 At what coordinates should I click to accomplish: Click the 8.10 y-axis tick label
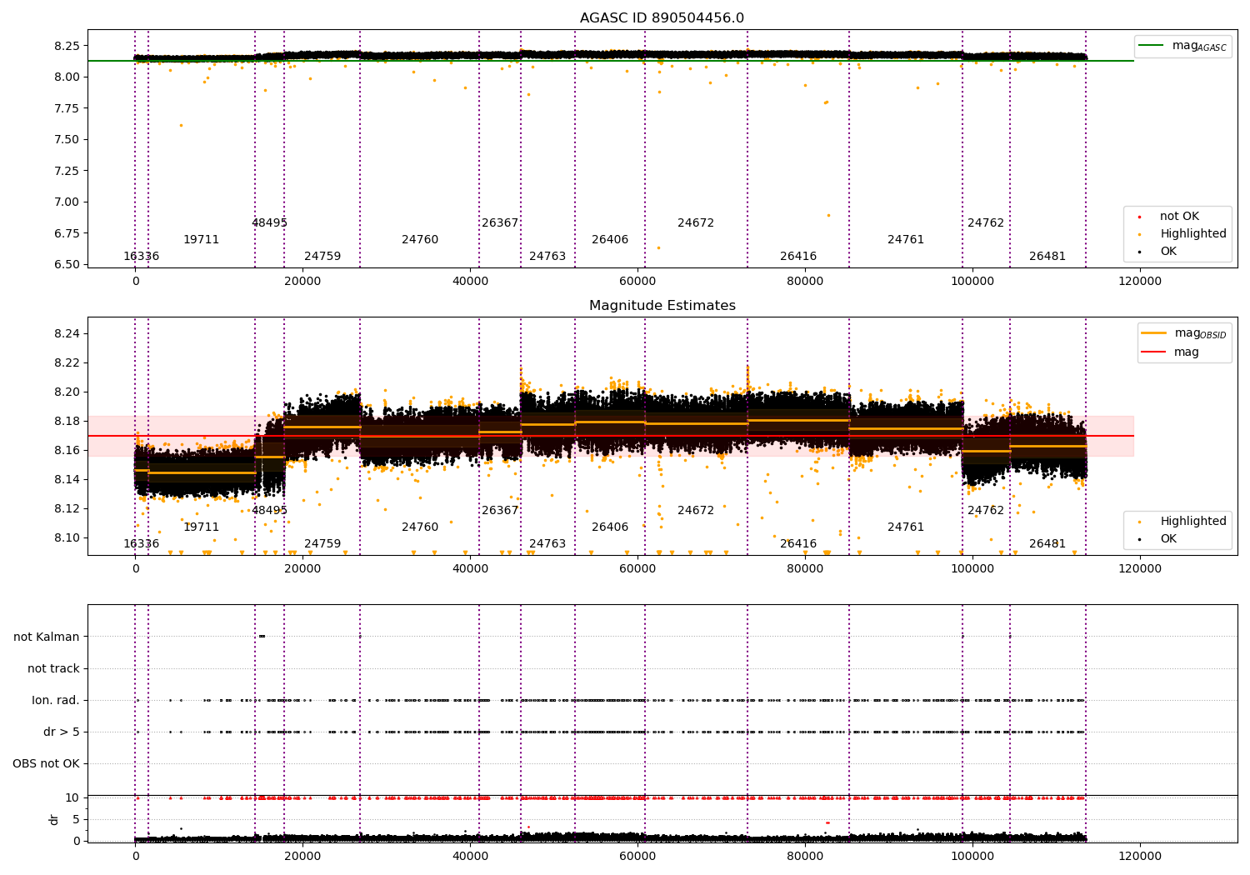coord(67,537)
